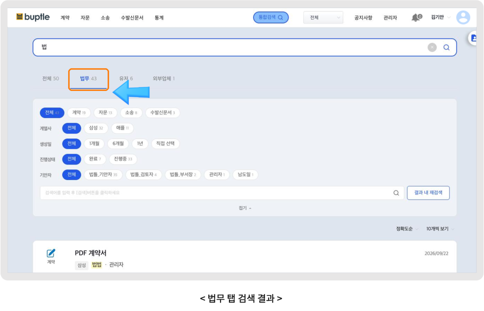Screen dimensions: 484x311
Task: Switch to the 전체 50 tab
Action: click(51, 78)
